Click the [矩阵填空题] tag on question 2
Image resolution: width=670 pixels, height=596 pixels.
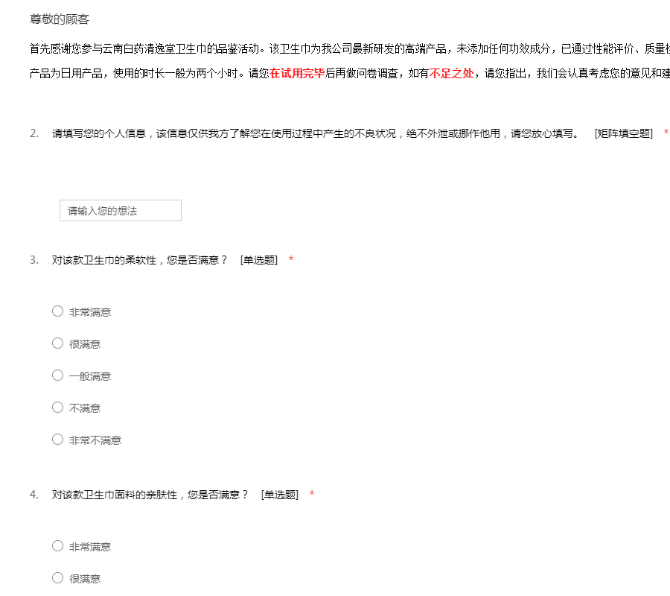point(623,133)
